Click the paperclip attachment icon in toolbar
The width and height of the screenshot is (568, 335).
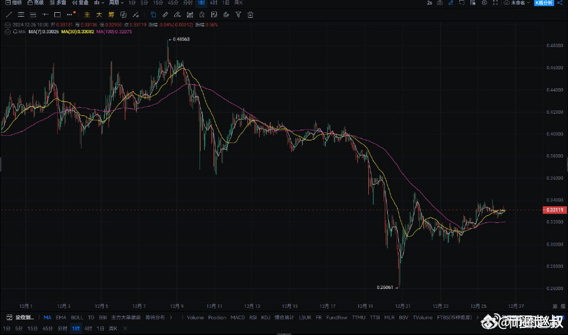point(226,15)
